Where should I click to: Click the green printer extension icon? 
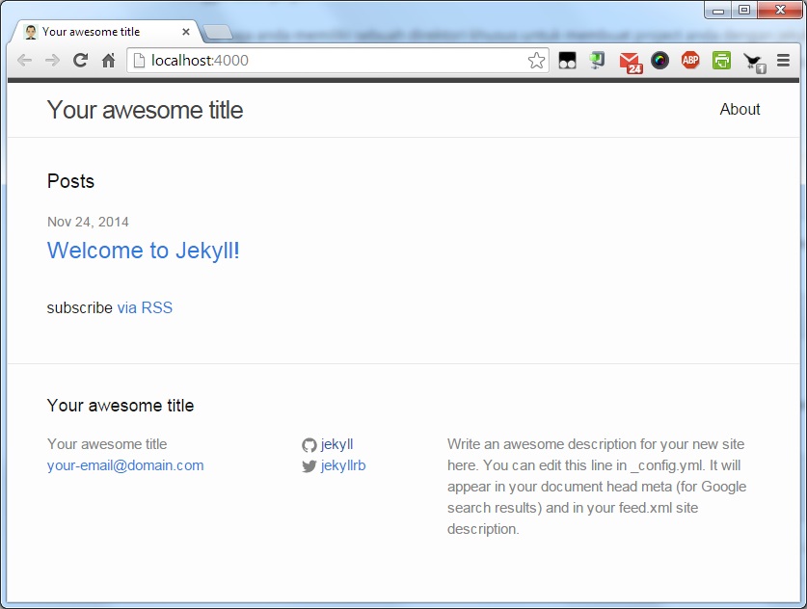pos(721,61)
